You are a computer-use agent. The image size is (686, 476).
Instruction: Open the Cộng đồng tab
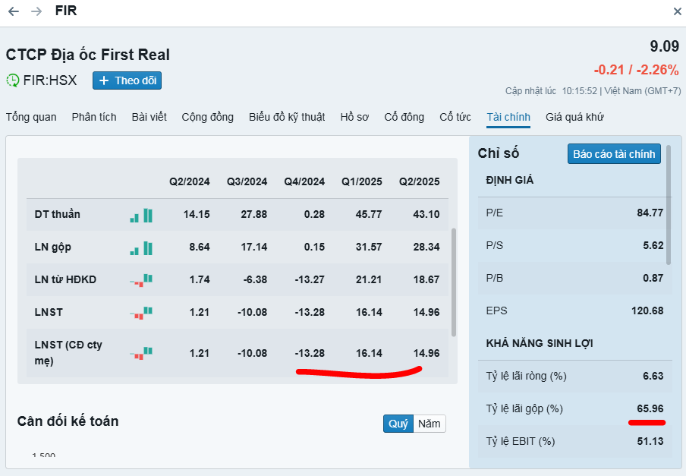click(x=207, y=117)
